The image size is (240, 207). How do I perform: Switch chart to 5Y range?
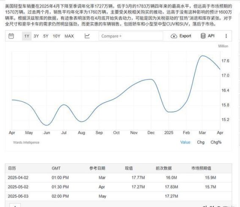[x=46, y=36]
